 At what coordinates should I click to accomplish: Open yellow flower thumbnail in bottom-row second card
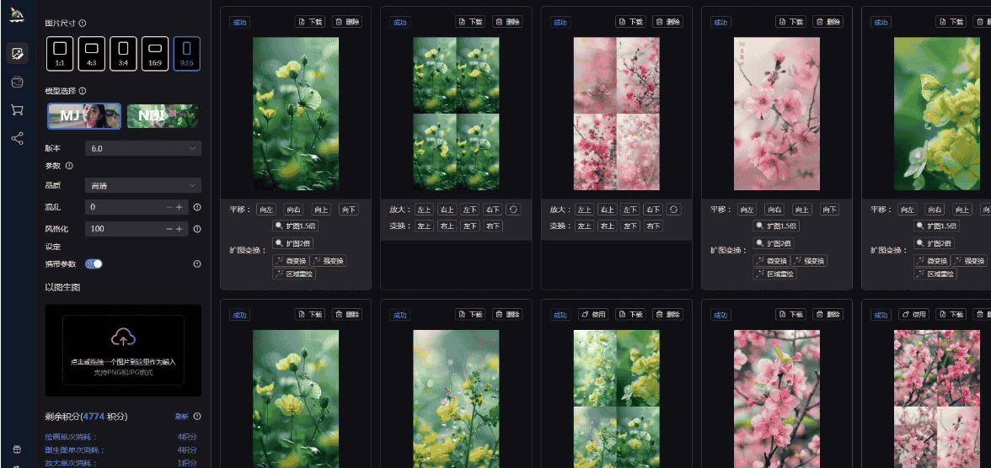click(x=457, y=398)
